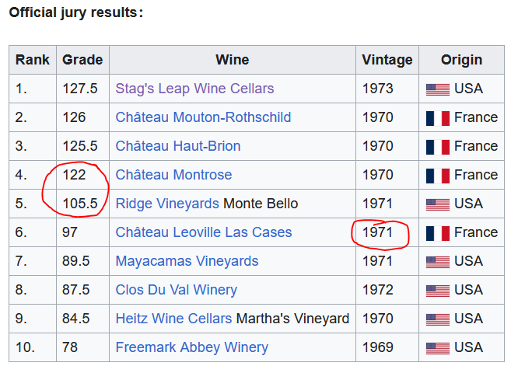Click the Freemark Abbey Winery link
The height and width of the screenshot is (373, 518).
coord(191,347)
